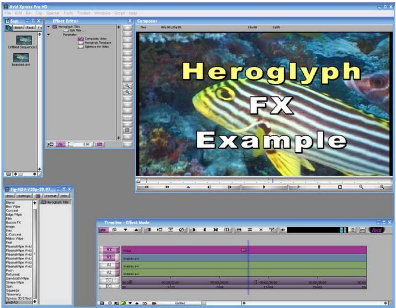Select the Xpress 3D Effect category
Screen dimensions: 396x308
click(x=19, y=298)
